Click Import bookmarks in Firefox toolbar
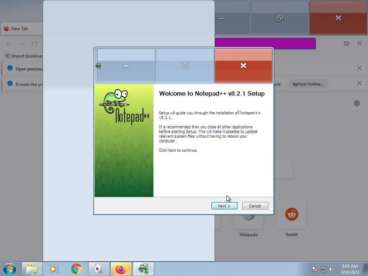The width and height of the screenshot is (368, 276). pyautogui.click(x=24, y=56)
